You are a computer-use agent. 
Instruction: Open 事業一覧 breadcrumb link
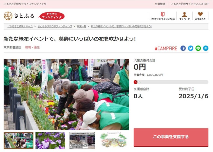click(82, 26)
